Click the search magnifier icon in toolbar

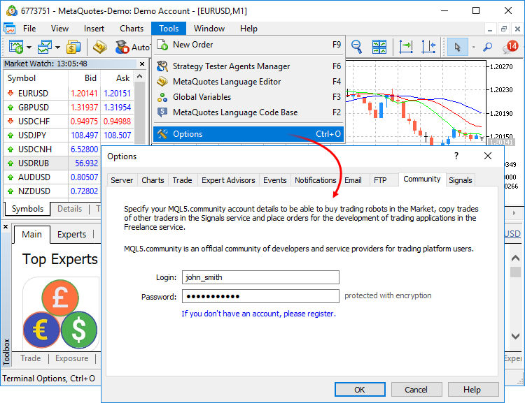tap(487, 47)
